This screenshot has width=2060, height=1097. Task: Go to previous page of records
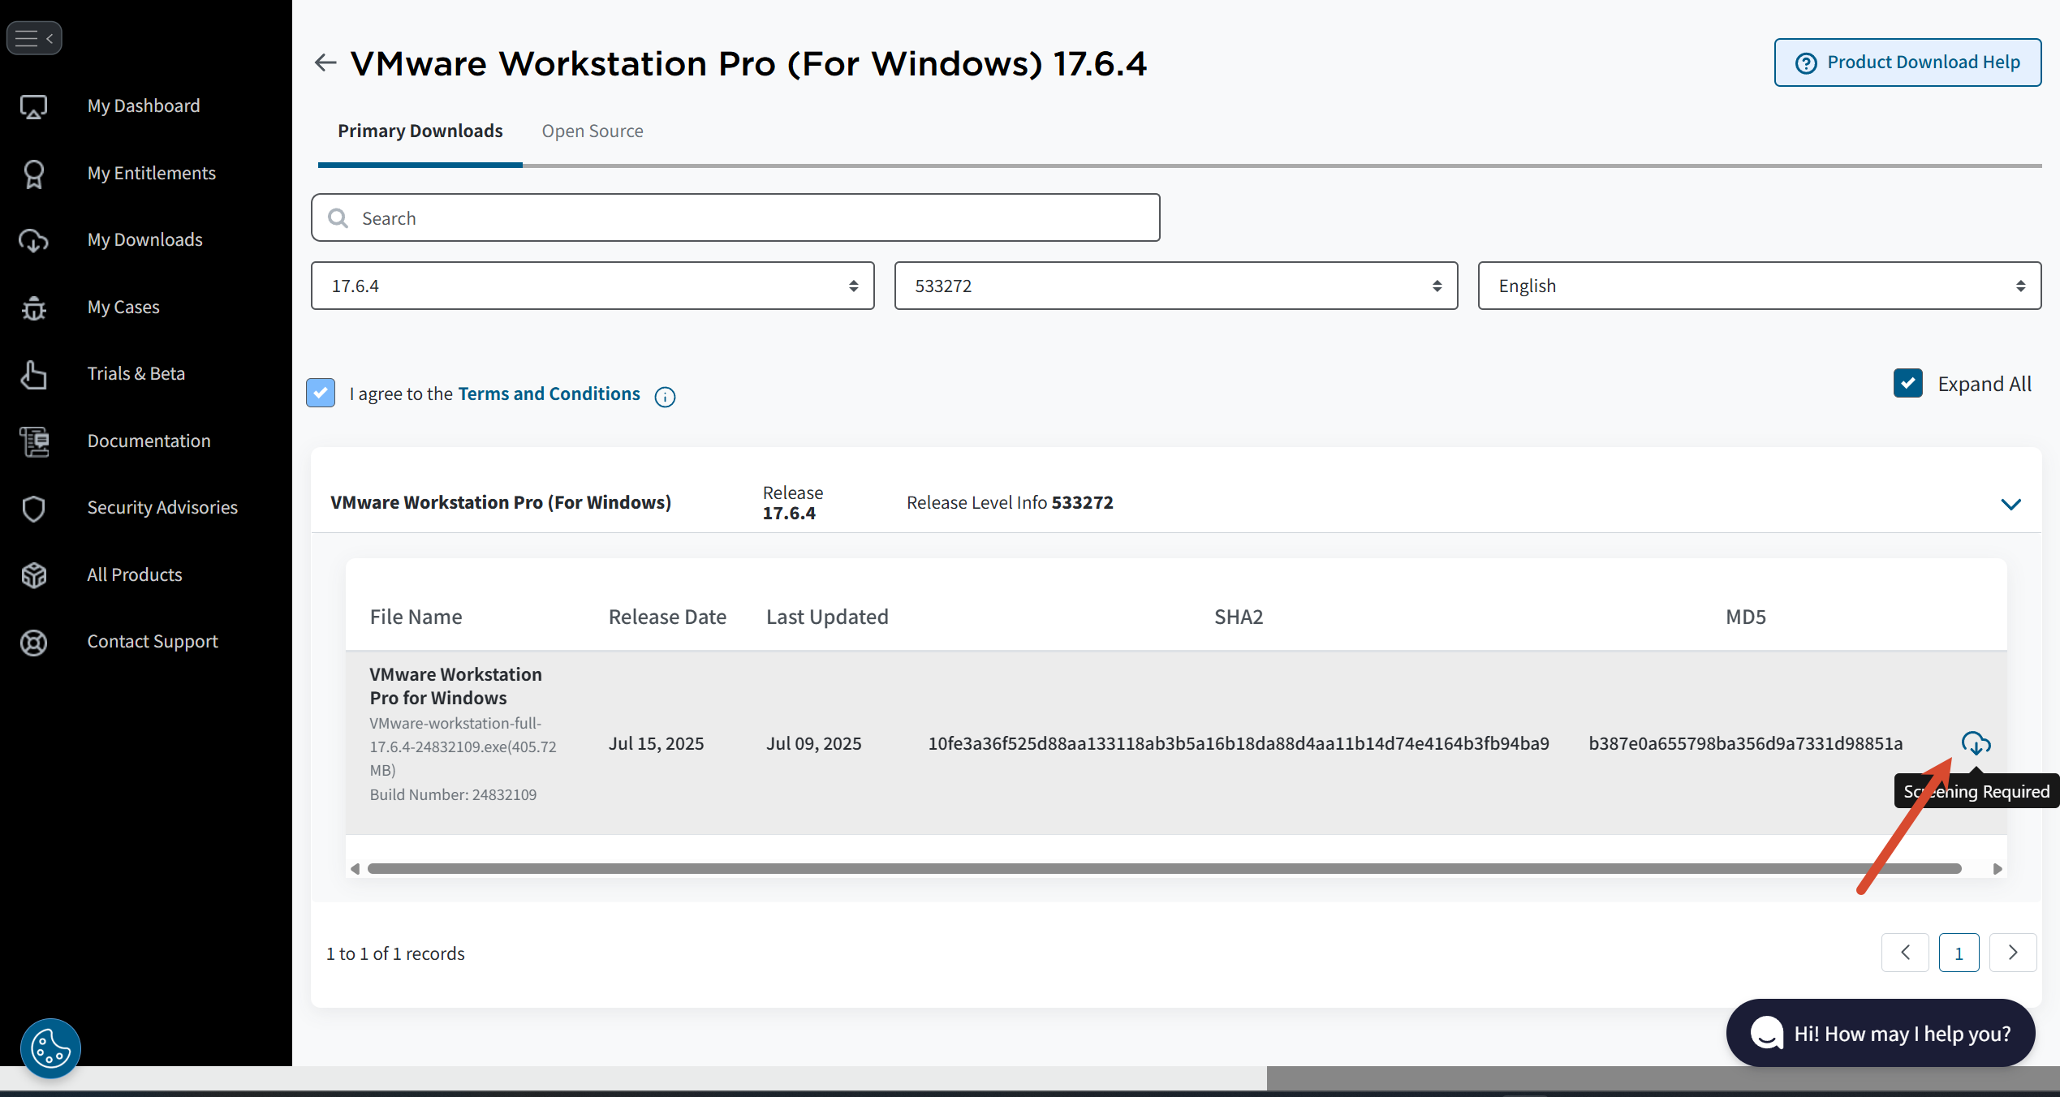click(x=1905, y=953)
